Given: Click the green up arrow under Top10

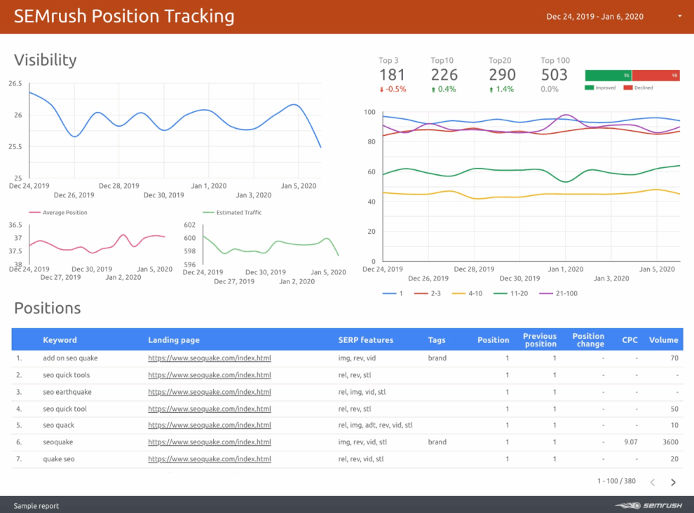Looking at the screenshot, I should click(433, 90).
